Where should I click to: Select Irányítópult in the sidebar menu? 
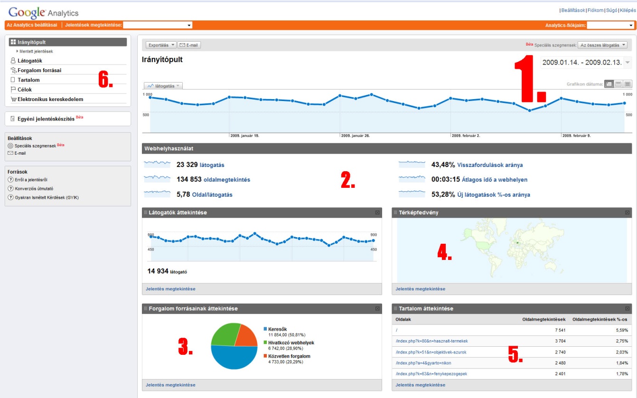tap(68, 42)
